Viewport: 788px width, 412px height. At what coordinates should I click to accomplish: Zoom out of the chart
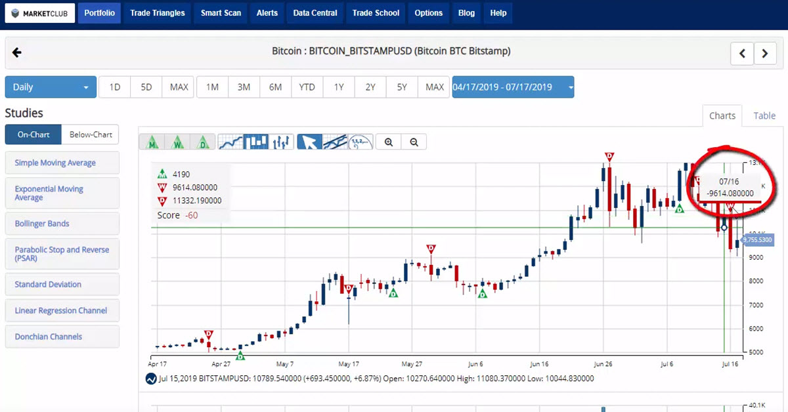[414, 142]
